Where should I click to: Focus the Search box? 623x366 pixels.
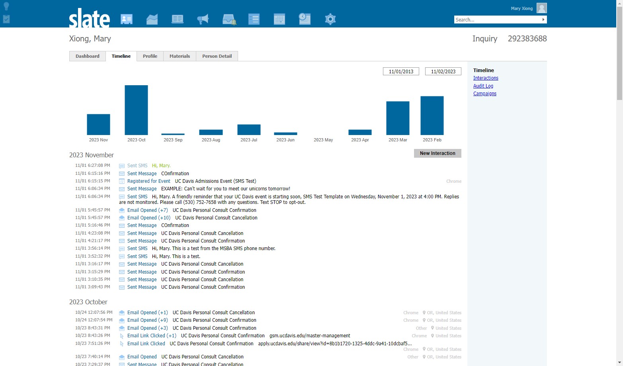click(497, 20)
